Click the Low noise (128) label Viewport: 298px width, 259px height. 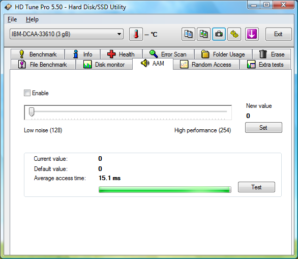tap(43, 130)
